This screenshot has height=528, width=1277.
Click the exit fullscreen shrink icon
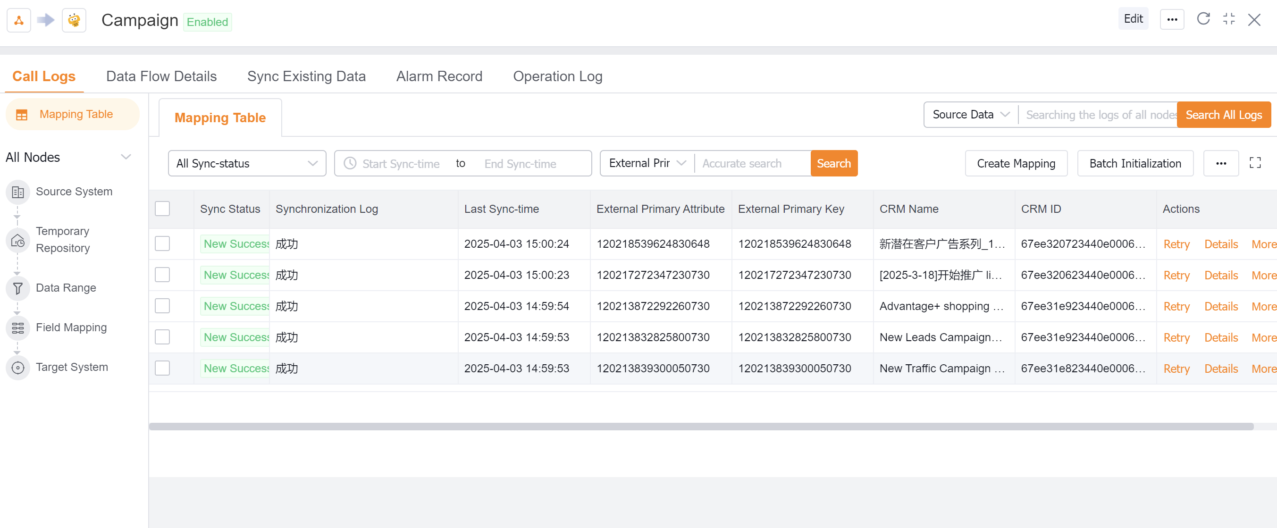point(1228,19)
